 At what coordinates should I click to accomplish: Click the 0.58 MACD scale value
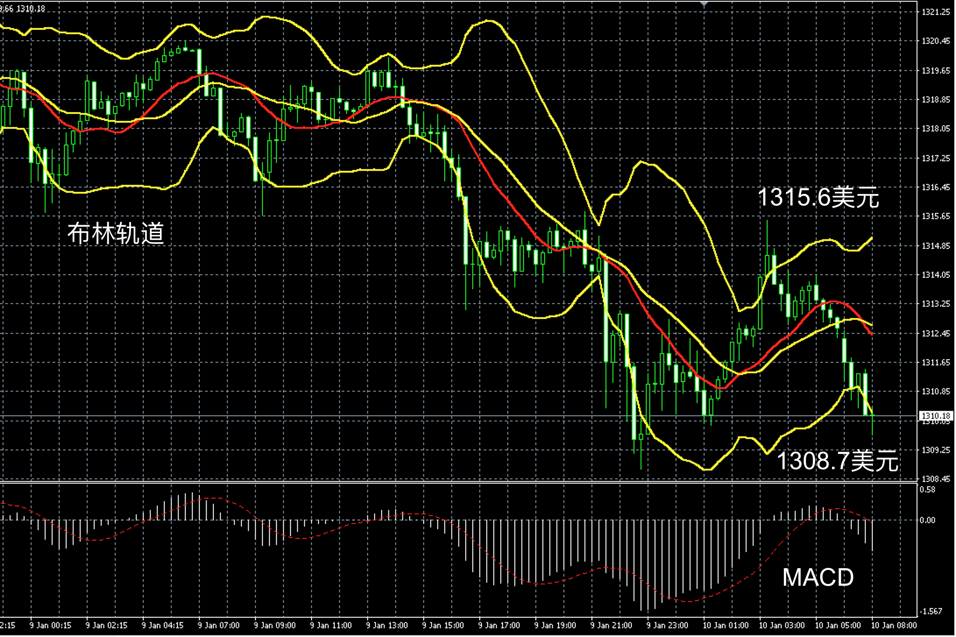pos(927,489)
